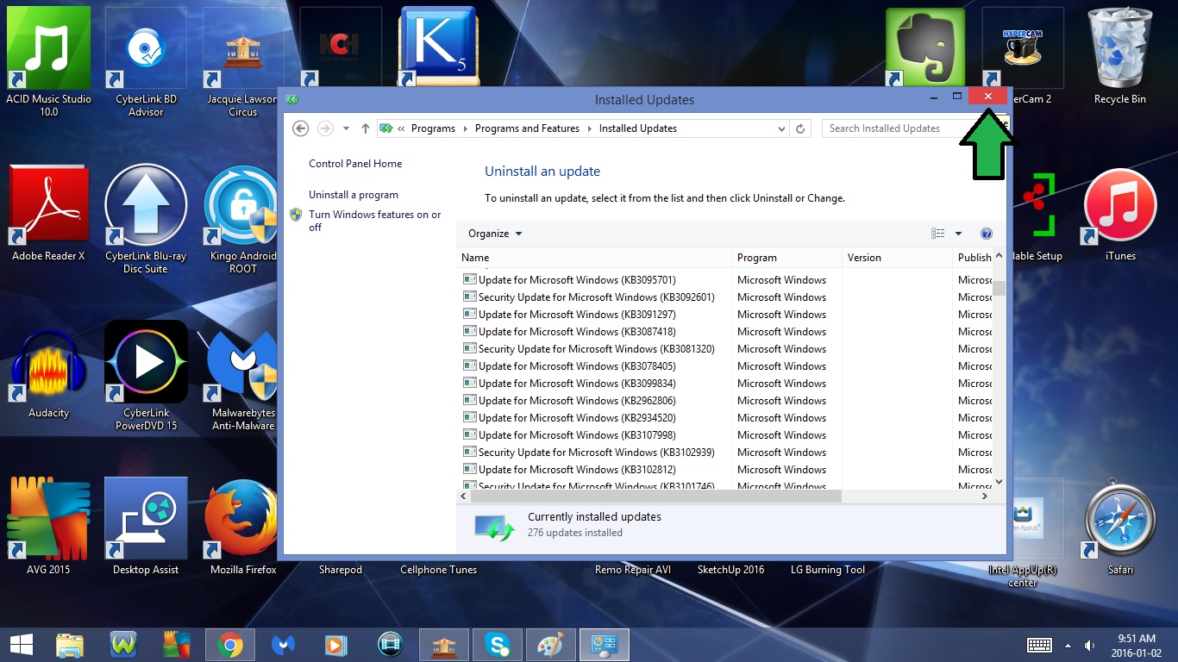This screenshot has height=662, width=1178.
Task: Open the Control Panel Home link
Action: pos(355,164)
